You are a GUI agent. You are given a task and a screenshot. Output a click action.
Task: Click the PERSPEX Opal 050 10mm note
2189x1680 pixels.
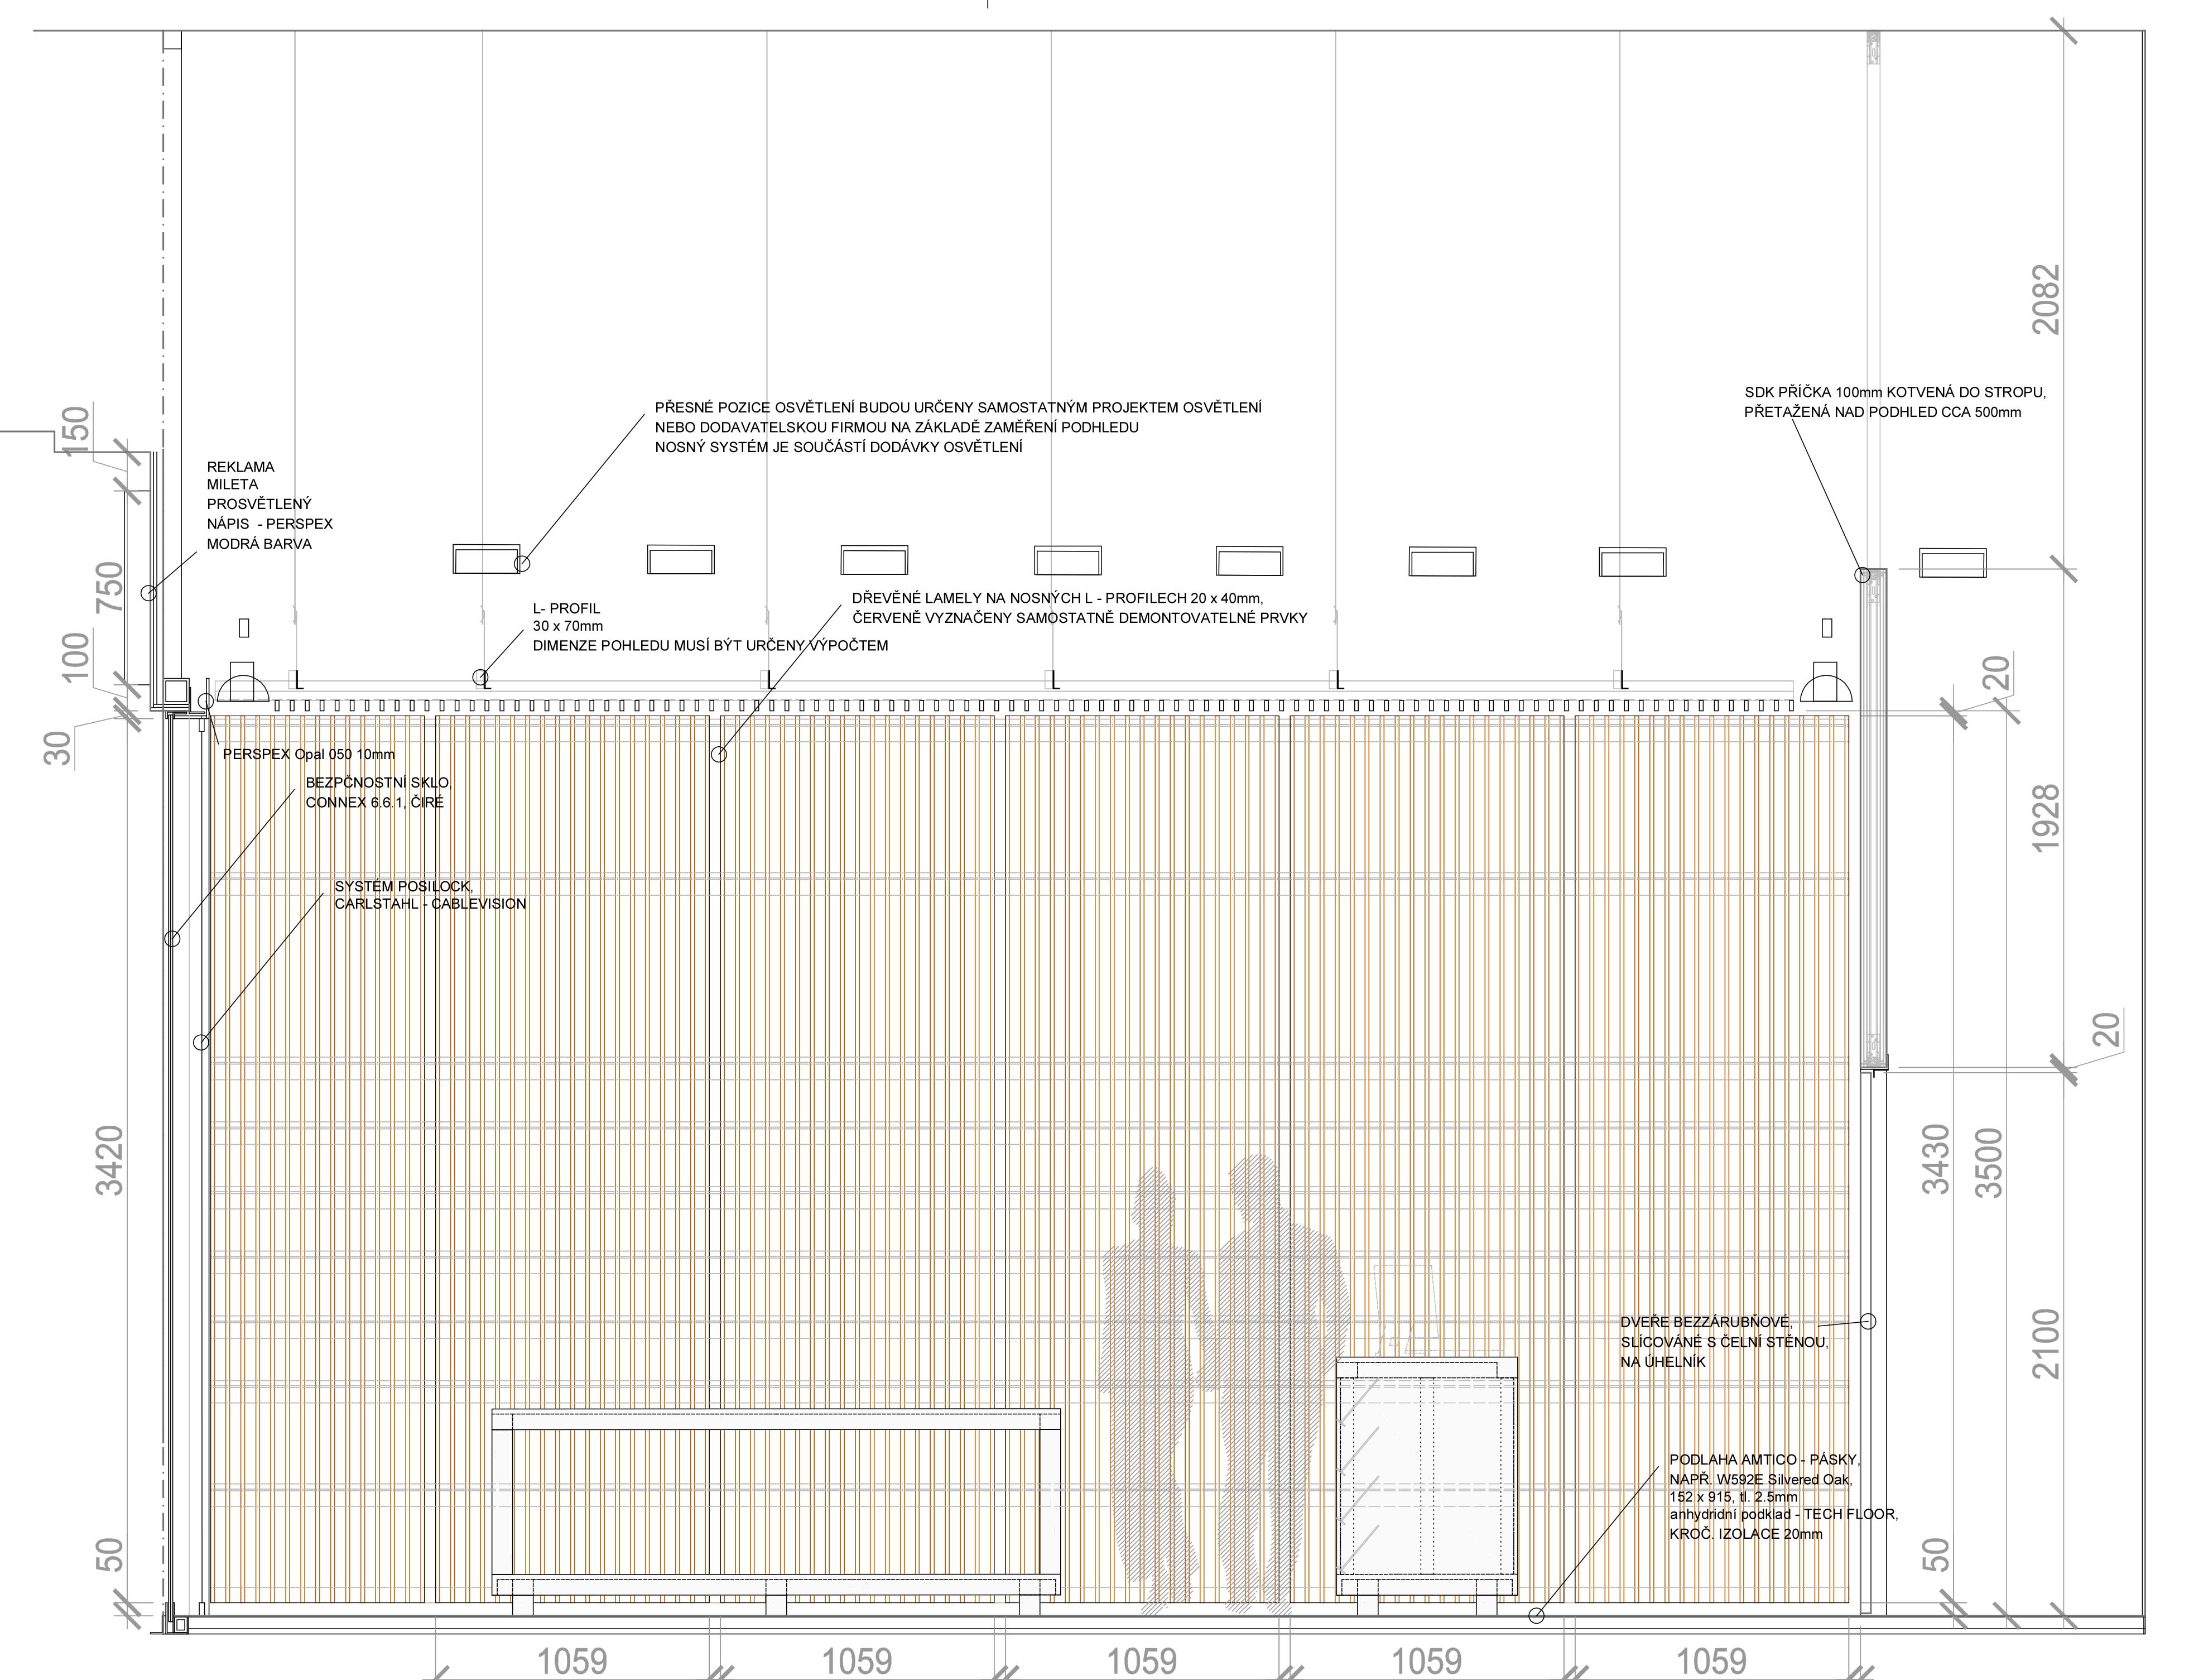tap(308, 754)
